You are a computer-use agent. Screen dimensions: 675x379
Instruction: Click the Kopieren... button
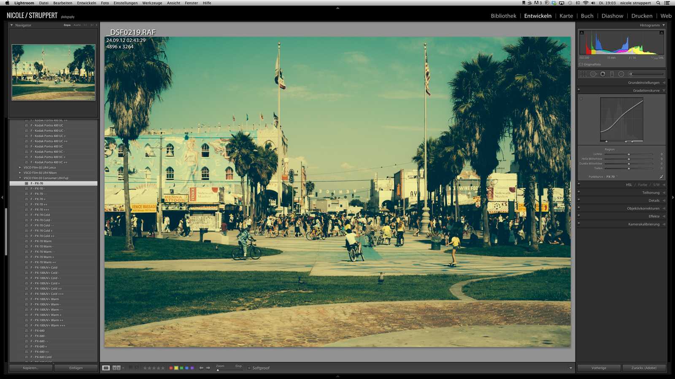pos(31,368)
